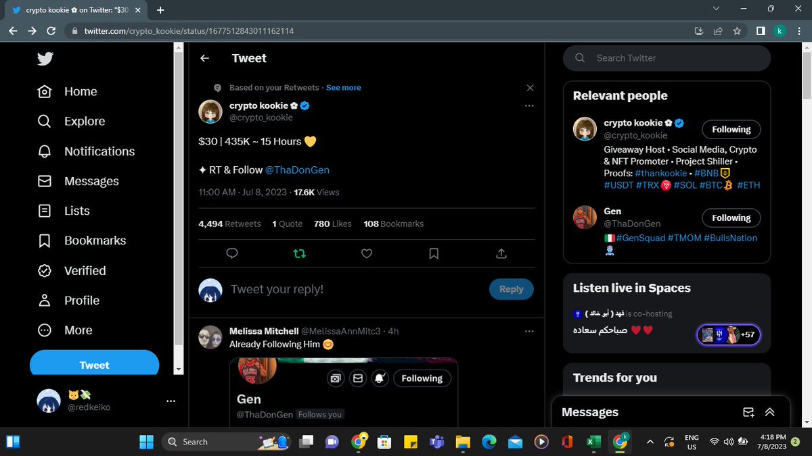
Task: Click the browser back arrow
Action: click(x=13, y=31)
